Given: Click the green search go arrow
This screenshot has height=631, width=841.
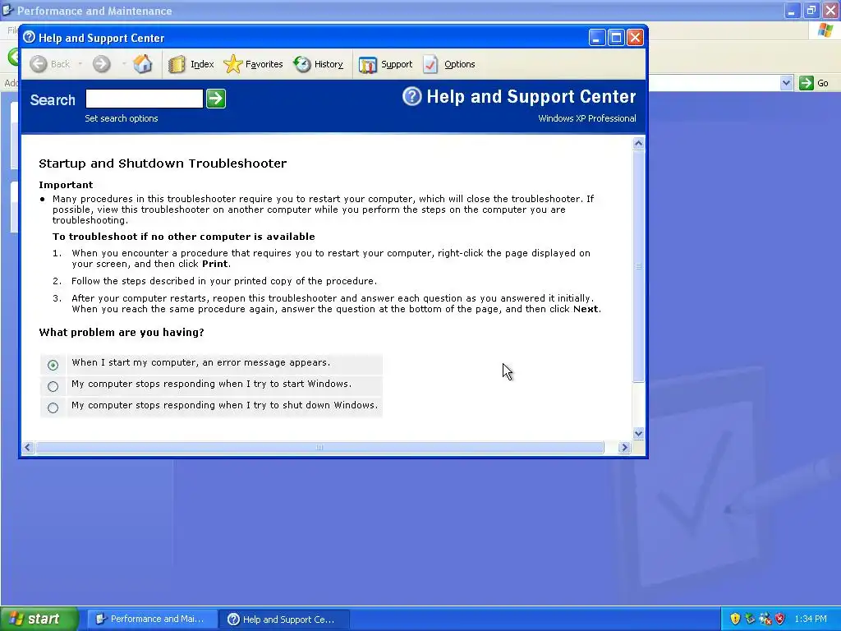Looking at the screenshot, I should click(x=216, y=99).
